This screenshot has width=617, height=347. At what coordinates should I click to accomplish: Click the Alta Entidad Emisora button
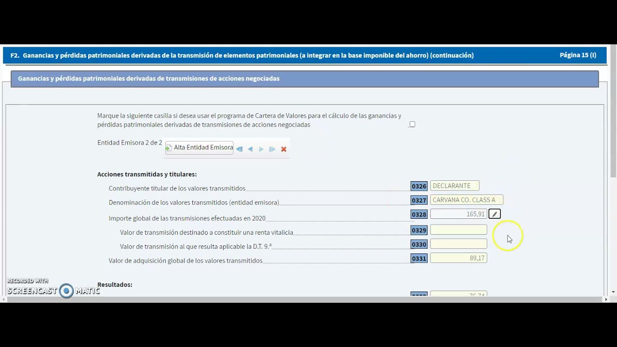(200, 147)
